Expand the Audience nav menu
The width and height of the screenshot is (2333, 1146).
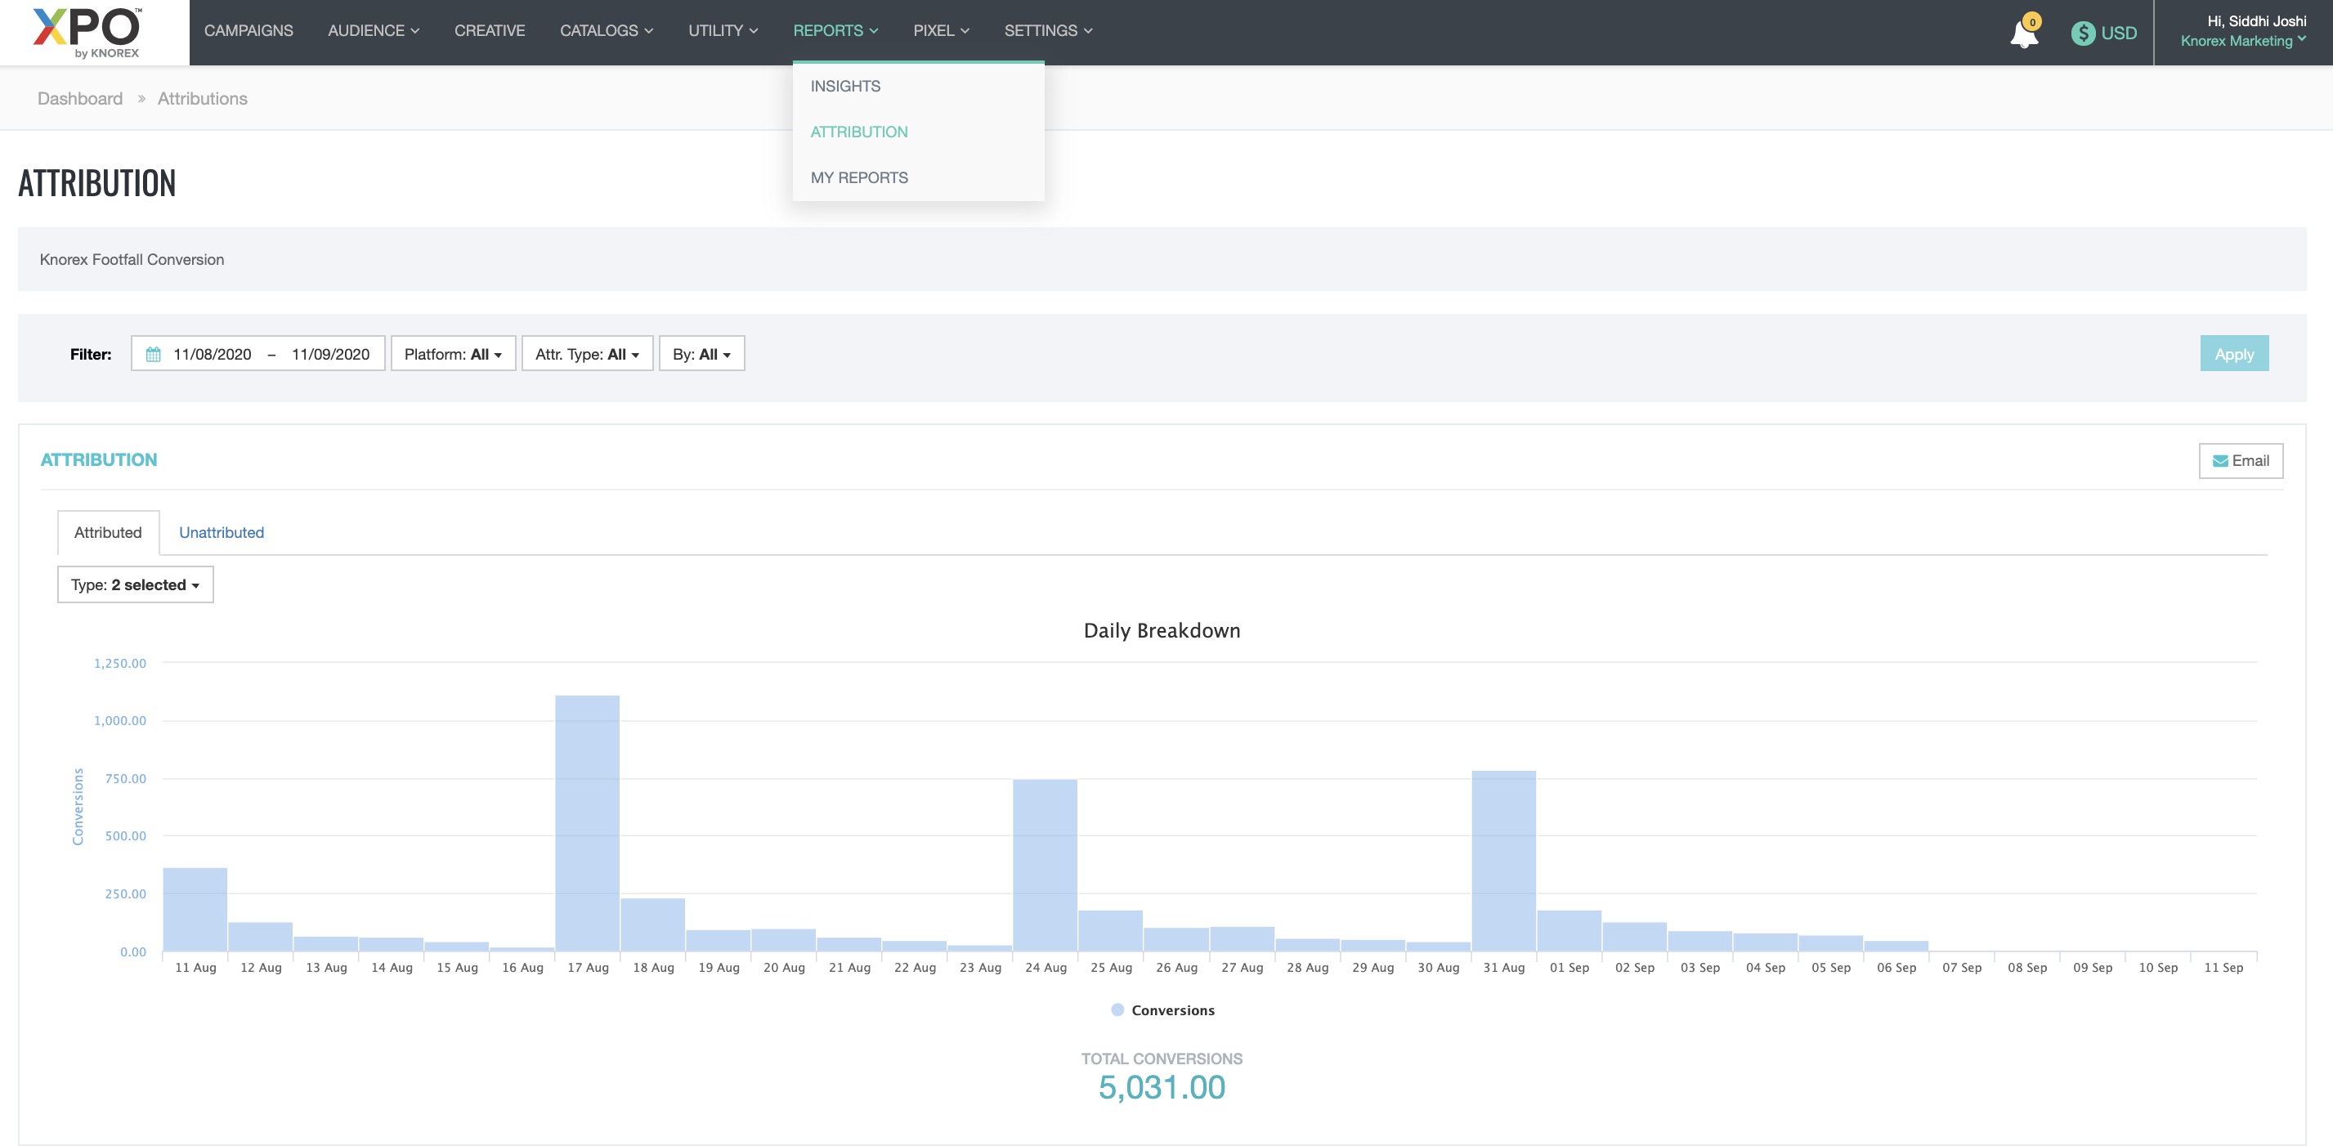click(373, 31)
